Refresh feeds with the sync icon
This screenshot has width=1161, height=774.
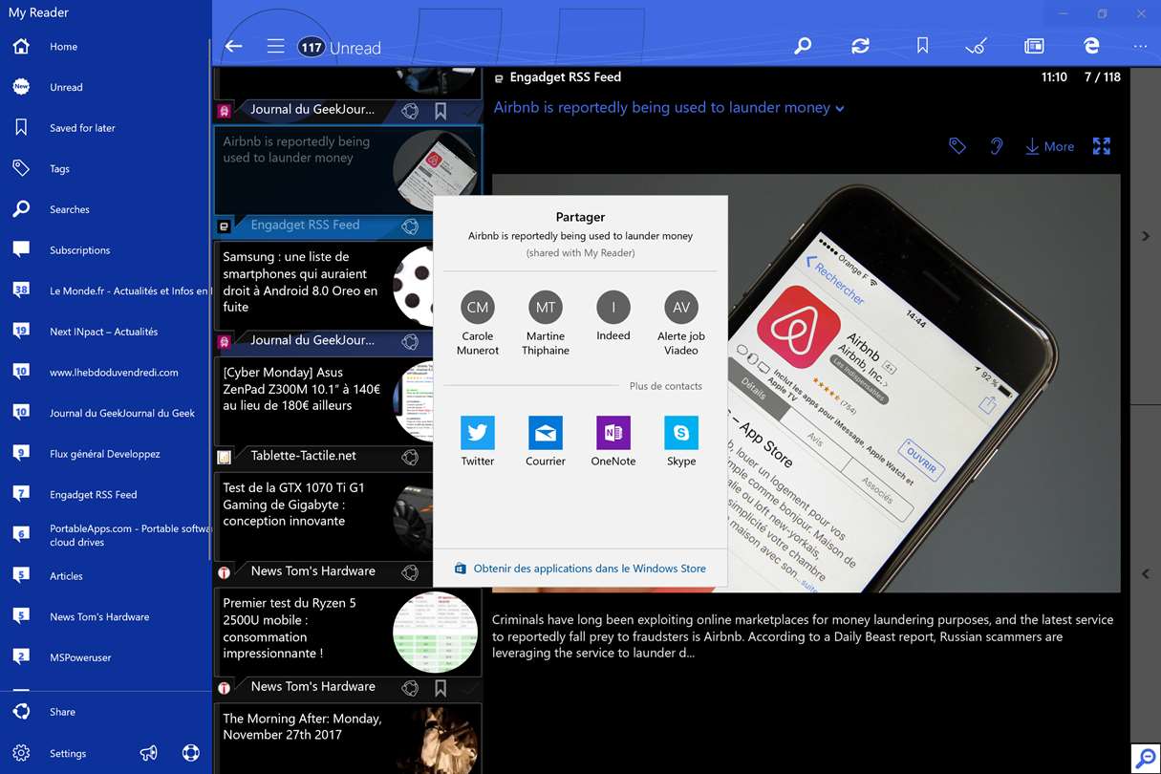[861, 46]
